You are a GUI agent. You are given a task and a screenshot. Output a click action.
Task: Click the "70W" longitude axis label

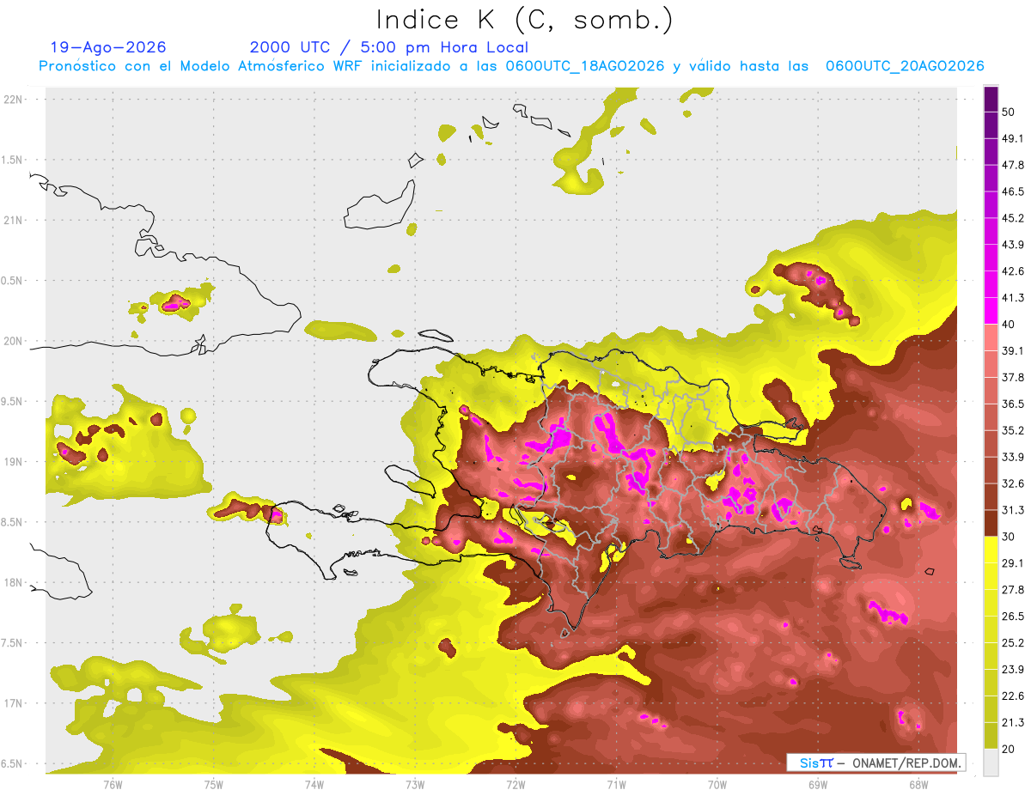(x=717, y=784)
